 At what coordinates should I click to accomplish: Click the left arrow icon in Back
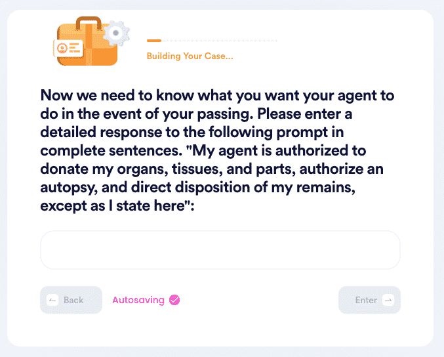pos(52,300)
